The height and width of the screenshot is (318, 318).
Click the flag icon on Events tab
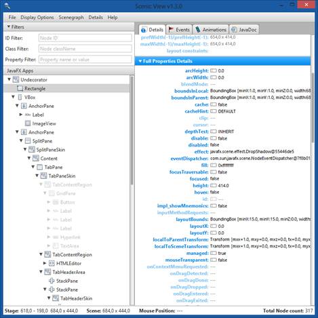[x=171, y=30]
